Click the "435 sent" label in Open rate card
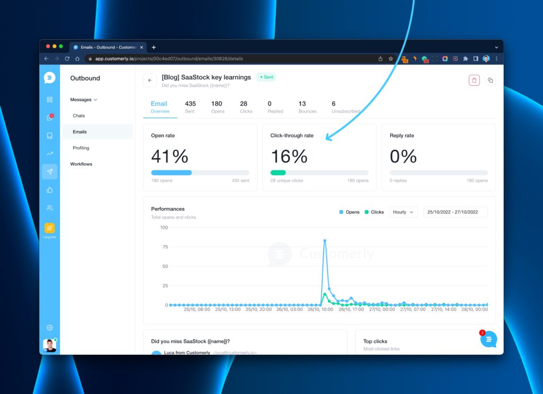The width and height of the screenshot is (543, 394). click(x=240, y=181)
